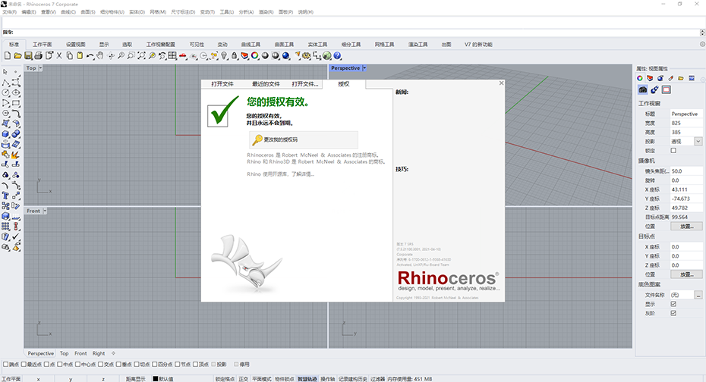The height and width of the screenshot is (382, 706).
Task: Click the padlock lock icon
Action: (x=234, y=56)
